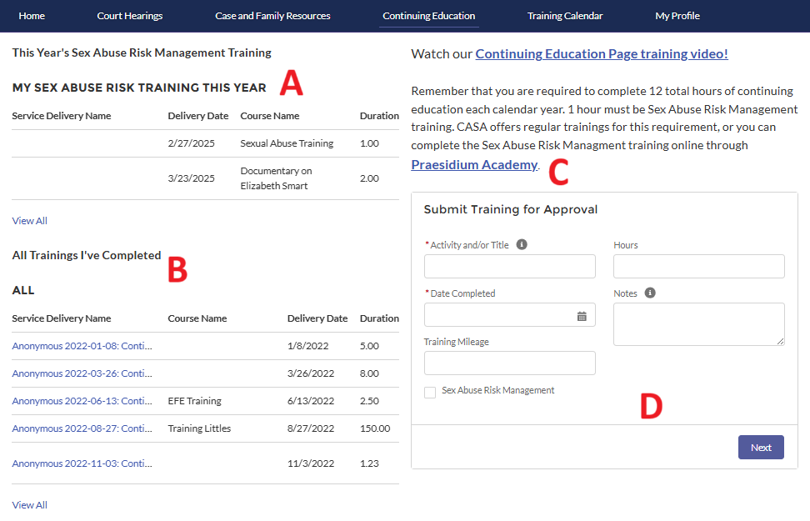The height and width of the screenshot is (521, 810).
Task: Go to Court Hearings tab
Action: (130, 16)
